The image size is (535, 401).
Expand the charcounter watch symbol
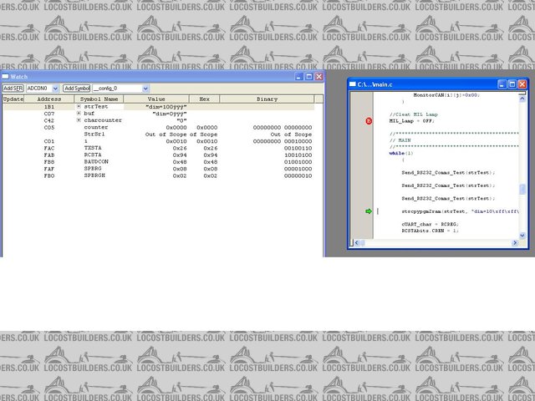pos(79,120)
